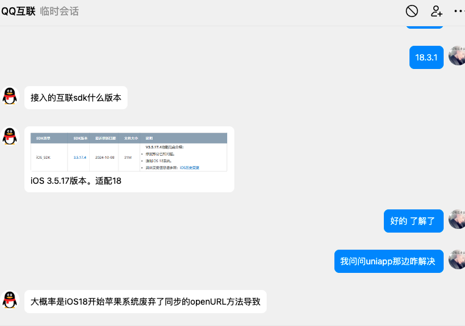The image size is (465, 326).
Task: Select message 我问问uniapp那边咋解决
Action: (389, 261)
